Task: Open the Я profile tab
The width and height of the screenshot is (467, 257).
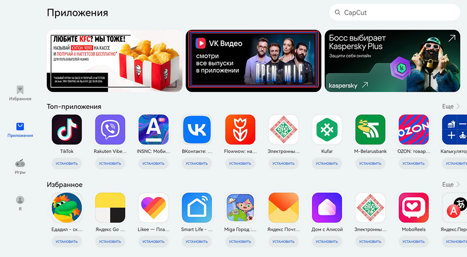Action: [x=20, y=203]
